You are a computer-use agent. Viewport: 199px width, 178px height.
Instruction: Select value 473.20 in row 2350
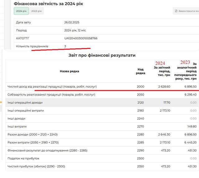165,166
